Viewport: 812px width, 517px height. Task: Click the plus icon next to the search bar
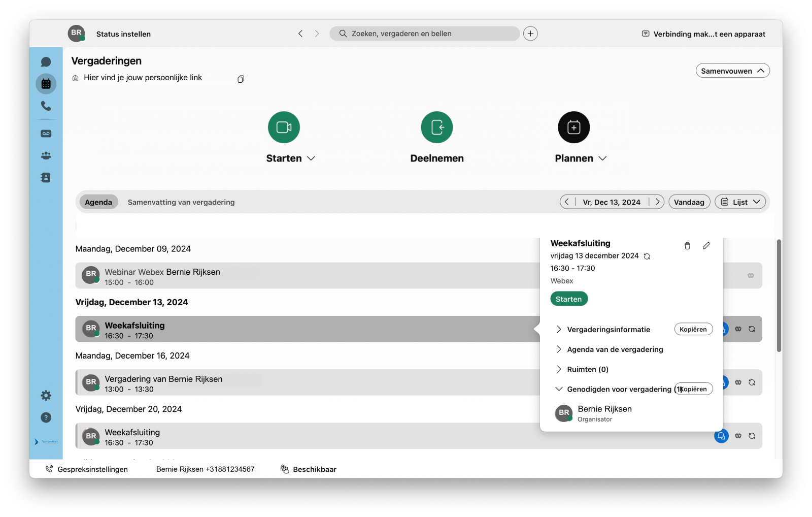pos(530,33)
